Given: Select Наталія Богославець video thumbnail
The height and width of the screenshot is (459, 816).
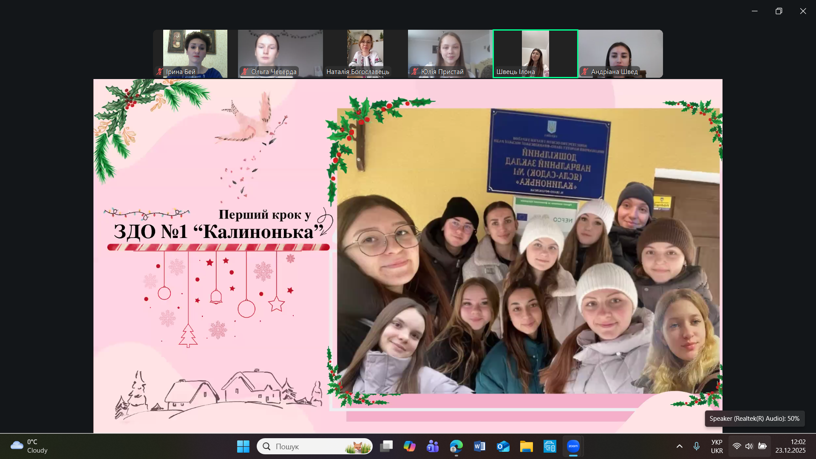Looking at the screenshot, I should [365, 54].
